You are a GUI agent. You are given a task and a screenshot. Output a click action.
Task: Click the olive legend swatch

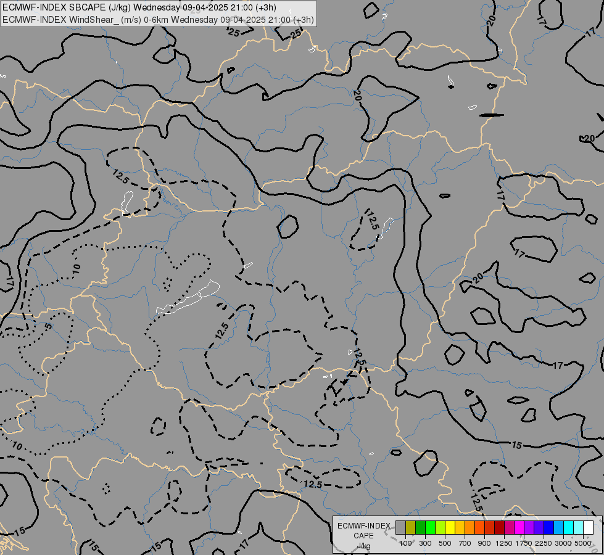pyautogui.click(x=410, y=528)
